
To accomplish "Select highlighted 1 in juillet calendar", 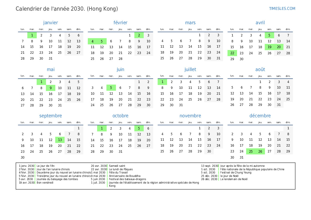I will (162, 82).
